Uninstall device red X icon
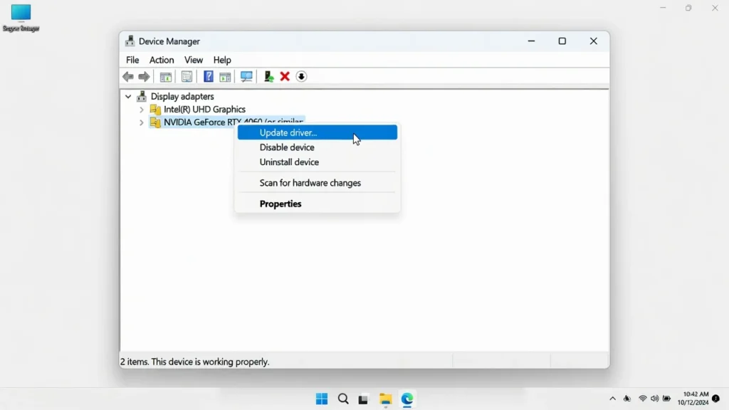729x410 pixels. 285,77
